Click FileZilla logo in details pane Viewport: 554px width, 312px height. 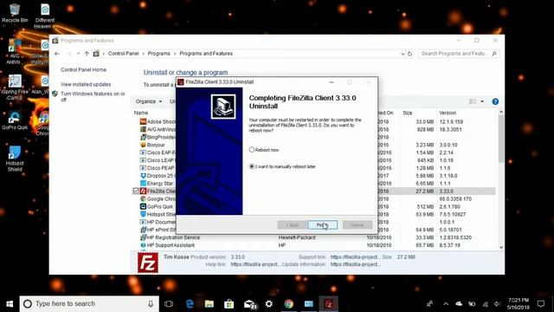click(148, 262)
